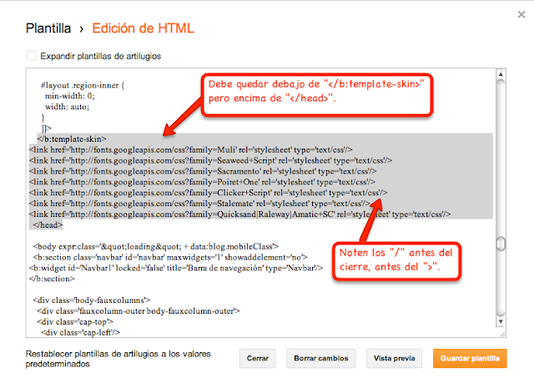Click the Clicker+Script font link line

[208, 193]
